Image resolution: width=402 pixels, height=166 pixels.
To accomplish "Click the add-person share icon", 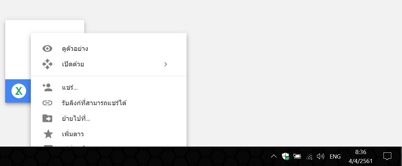I will point(47,87).
